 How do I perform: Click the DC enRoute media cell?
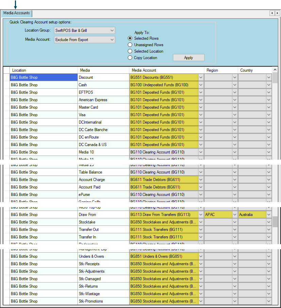(103, 137)
